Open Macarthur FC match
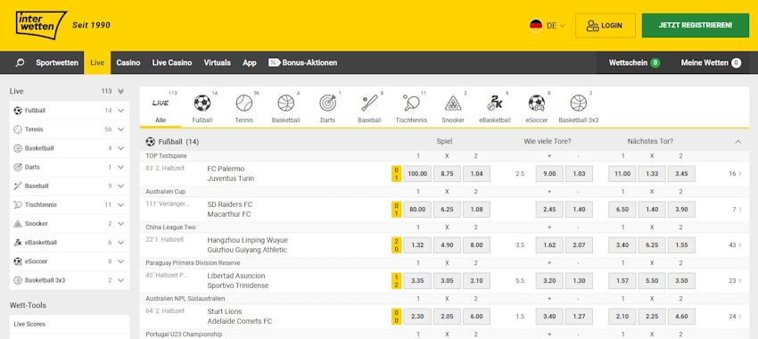Screen dimensions: 758x339 point(229,214)
